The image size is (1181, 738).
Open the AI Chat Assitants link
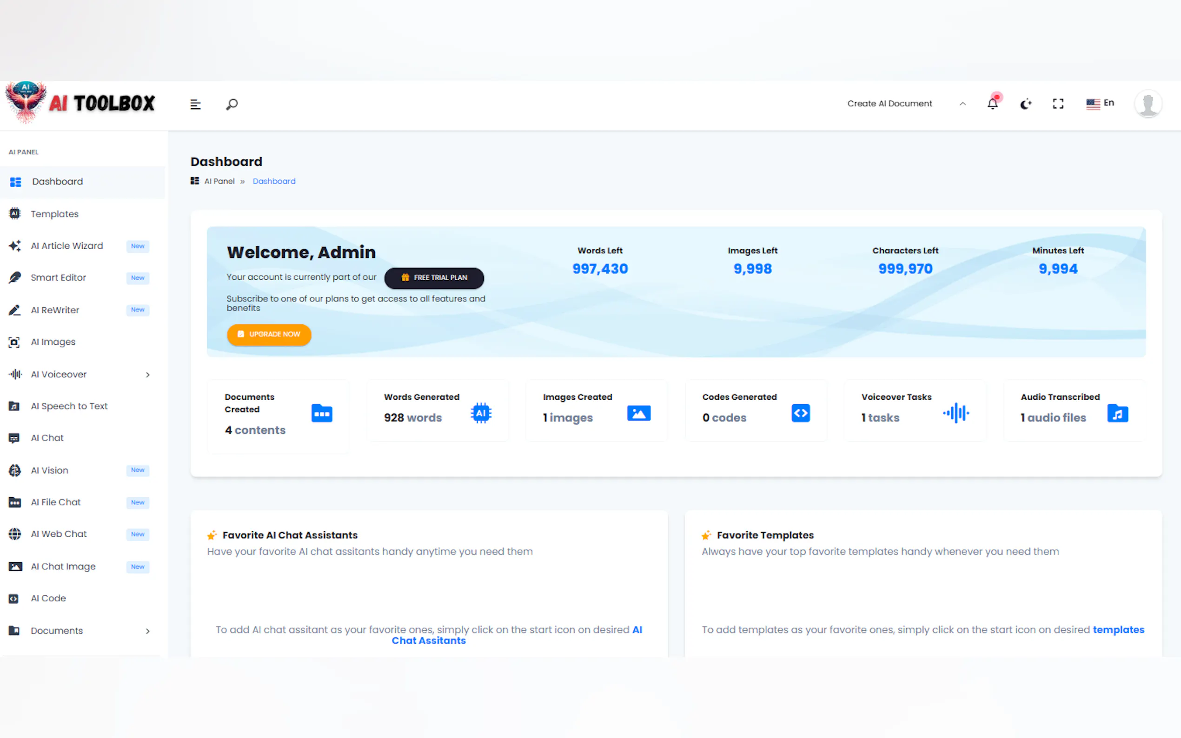coord(429,640)
